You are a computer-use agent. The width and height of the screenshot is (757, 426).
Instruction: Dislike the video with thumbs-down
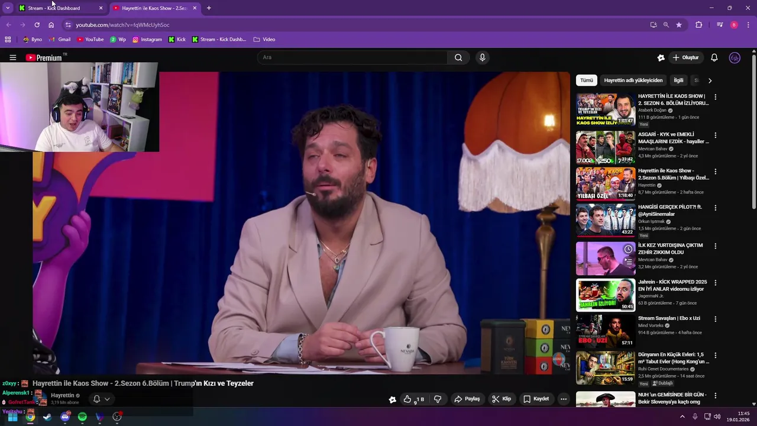pyautogui.click(x=438, y=399)
